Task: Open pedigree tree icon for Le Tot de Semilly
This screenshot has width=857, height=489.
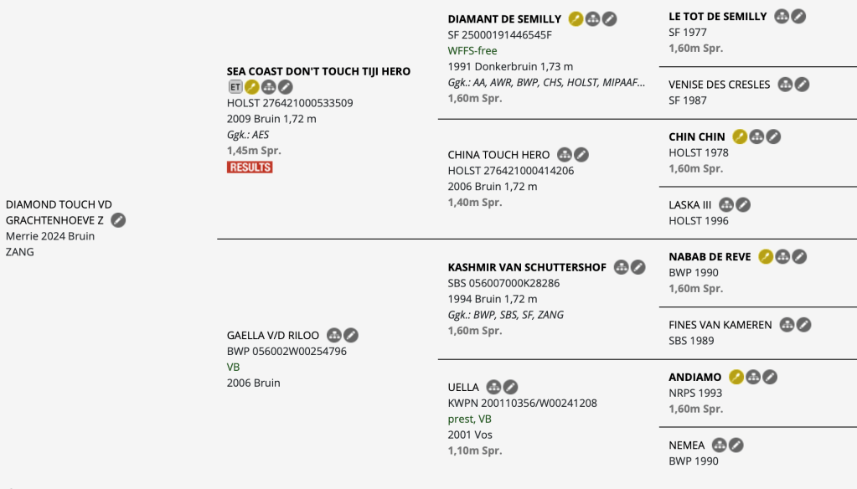Action: 782,16
